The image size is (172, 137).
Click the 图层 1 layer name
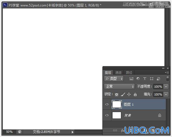(129, 105)
